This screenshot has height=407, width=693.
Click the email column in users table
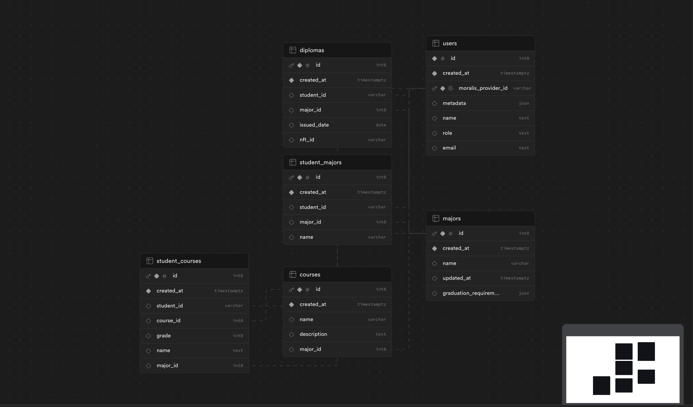point(449,148)
